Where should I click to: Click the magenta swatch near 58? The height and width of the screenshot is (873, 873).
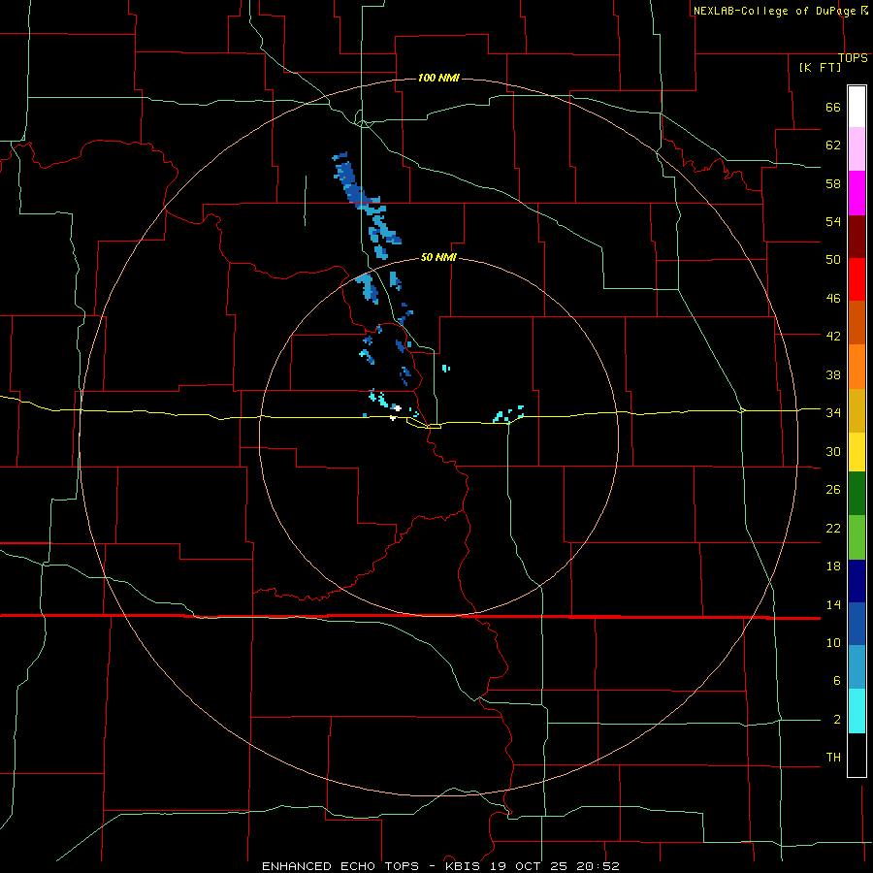[x=857, y=193]
